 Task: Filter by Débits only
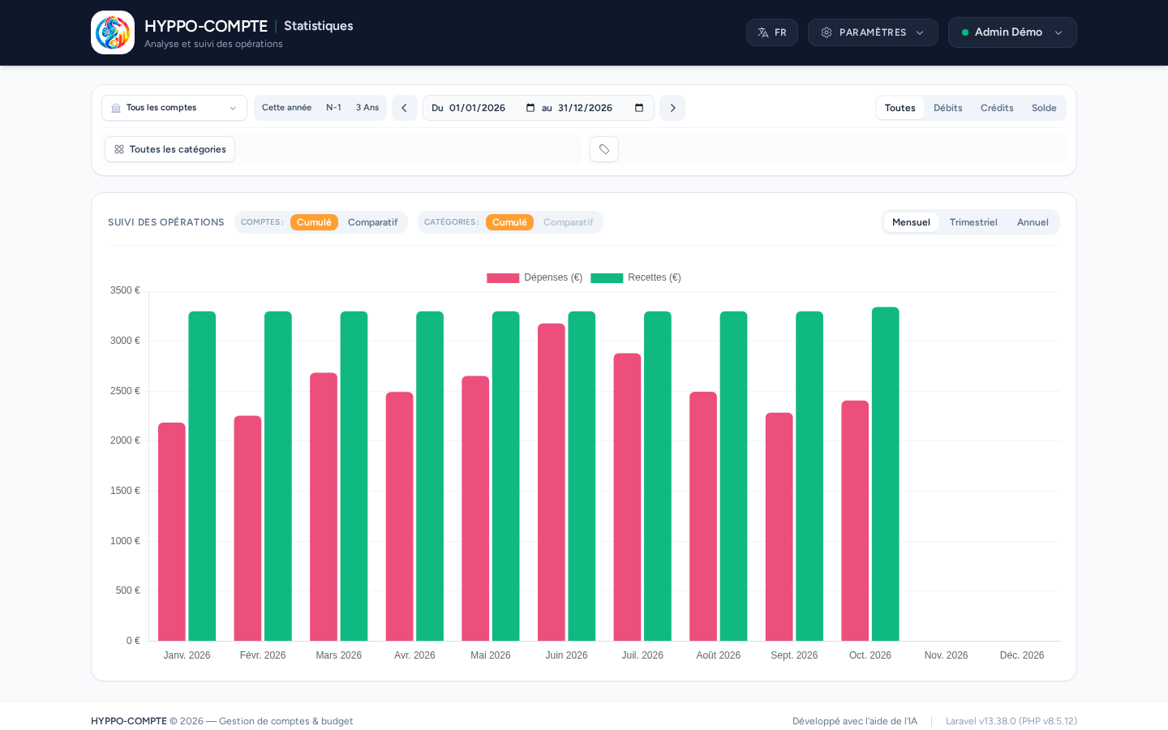[948, 108]
